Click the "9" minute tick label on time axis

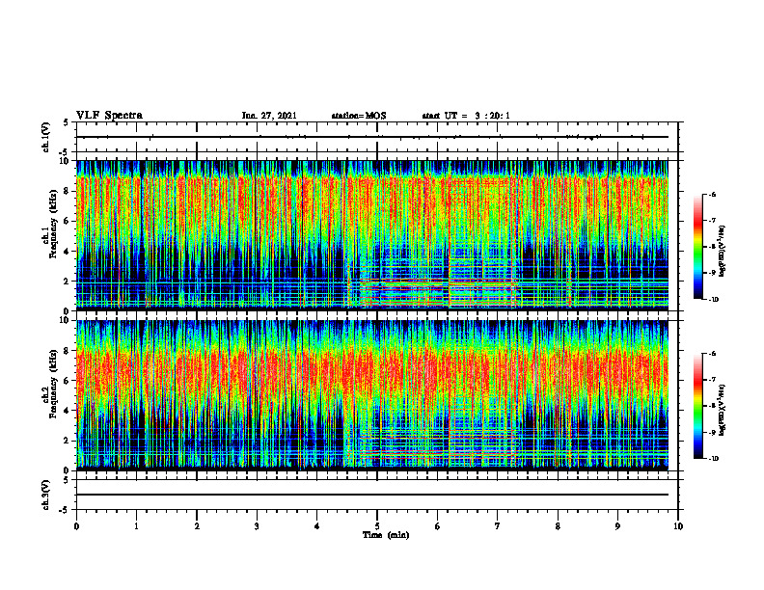pos(617,526)
